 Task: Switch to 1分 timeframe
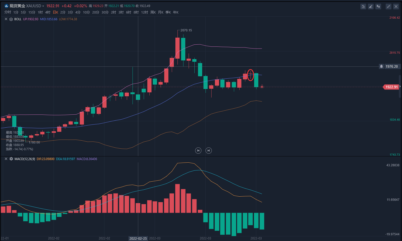pyautogui.click(x=16, y=12)
